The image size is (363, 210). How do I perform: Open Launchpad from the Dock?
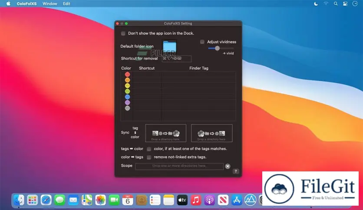(x=32, y=200)
